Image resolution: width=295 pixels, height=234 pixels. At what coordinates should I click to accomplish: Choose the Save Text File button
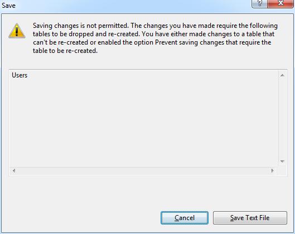coord(250,218)
